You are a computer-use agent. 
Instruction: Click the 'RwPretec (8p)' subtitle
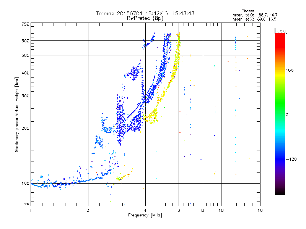pyautogui.click(x=145, y=18)
